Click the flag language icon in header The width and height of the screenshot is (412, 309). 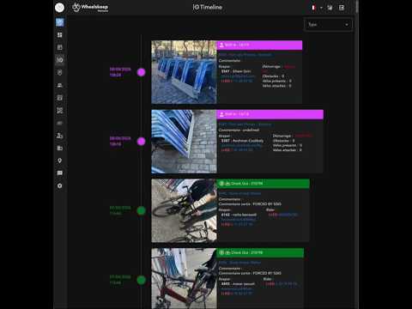(313, 8)
